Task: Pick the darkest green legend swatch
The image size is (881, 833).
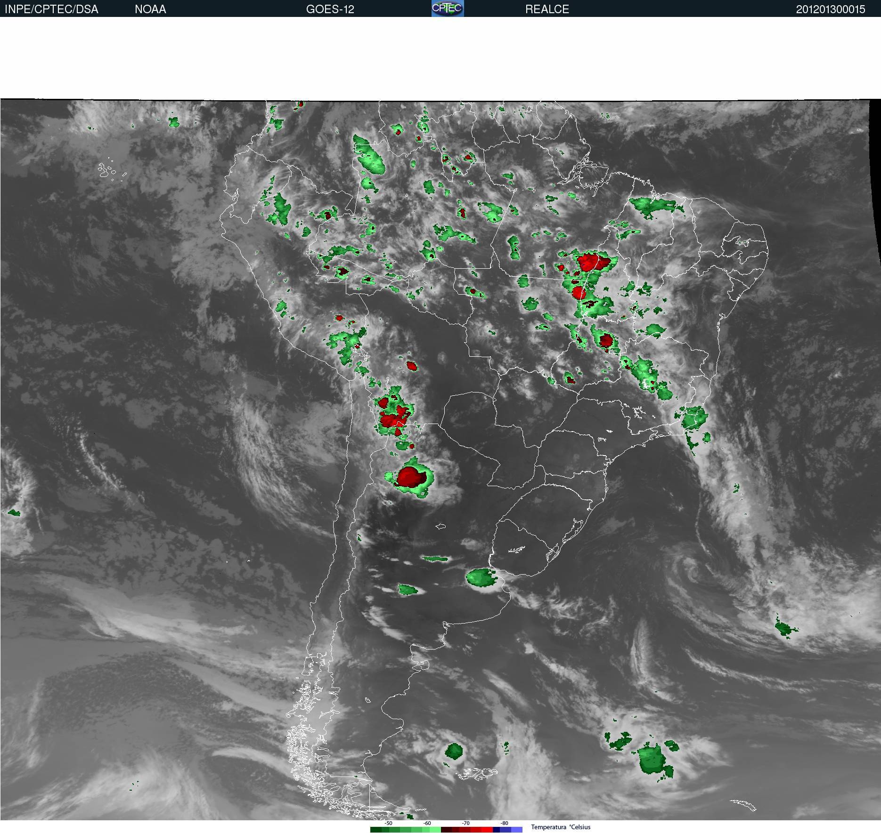Action: click(376, 830)
